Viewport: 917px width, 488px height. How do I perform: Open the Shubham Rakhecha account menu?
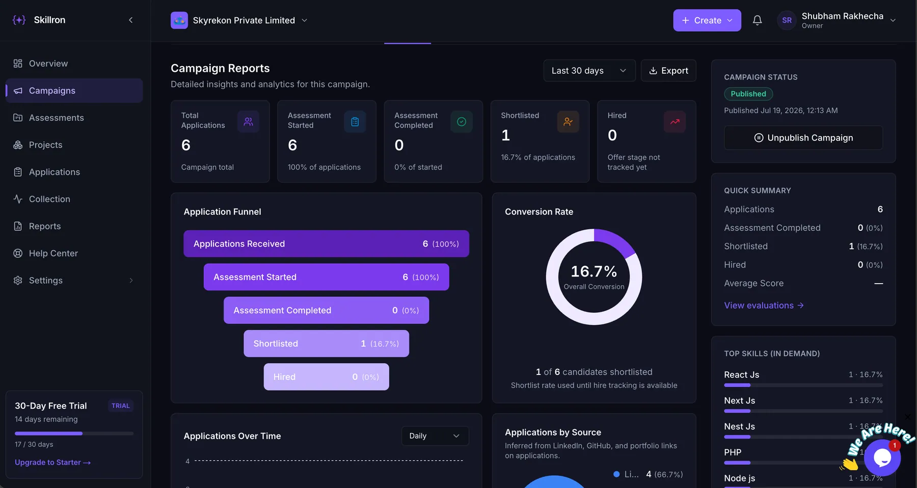[x=837, y=20]
